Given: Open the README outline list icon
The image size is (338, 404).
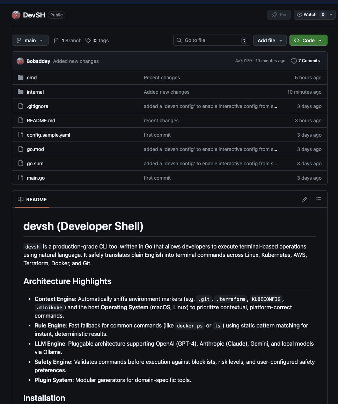Looking at the screenshot, I should 318,199.
